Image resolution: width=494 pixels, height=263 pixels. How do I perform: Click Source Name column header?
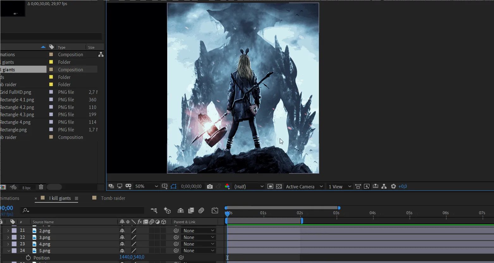point(43,222)
